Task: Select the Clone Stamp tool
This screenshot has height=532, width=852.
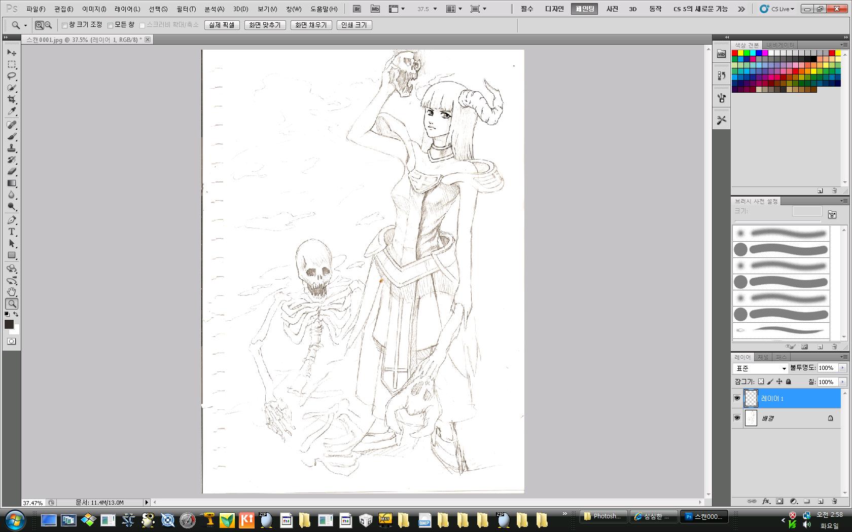Action: (12, 148)
